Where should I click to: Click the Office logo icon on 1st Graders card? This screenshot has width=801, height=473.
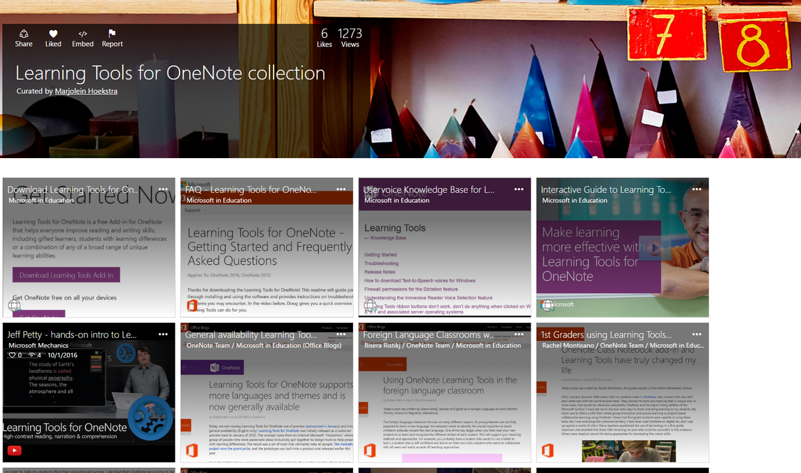(x=548, y=451)
